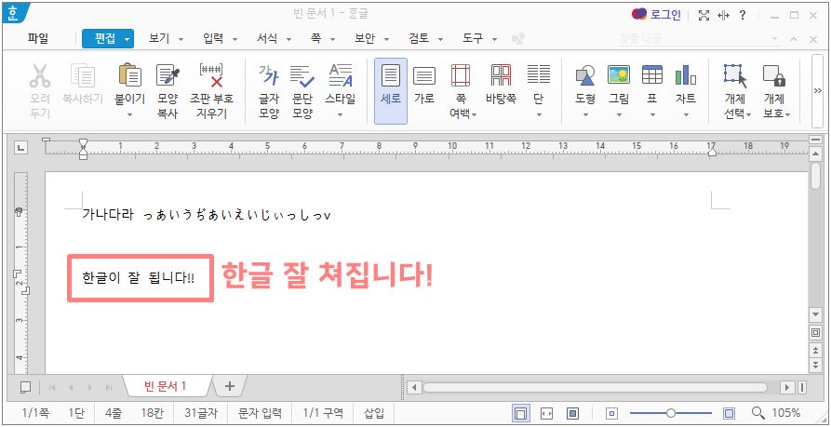Open the 스타일 dropdown arrow

341,114
